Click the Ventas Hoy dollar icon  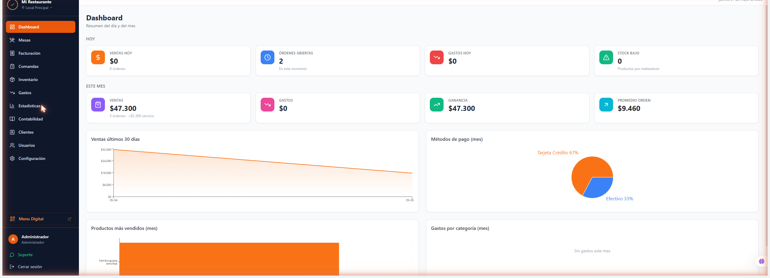pyautogui.click(x=98, y=57)
